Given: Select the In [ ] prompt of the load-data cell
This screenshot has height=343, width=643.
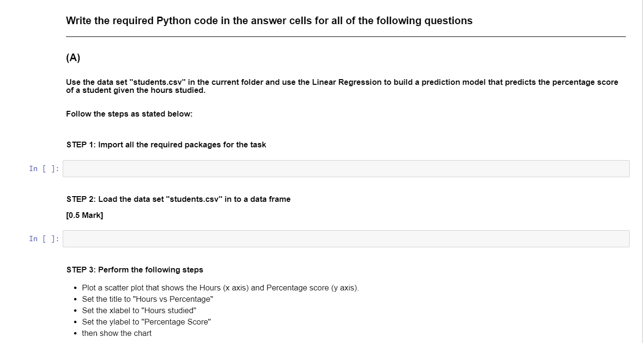Looking at the screenshot, I should pyautogui.click(x=44, y=239).
